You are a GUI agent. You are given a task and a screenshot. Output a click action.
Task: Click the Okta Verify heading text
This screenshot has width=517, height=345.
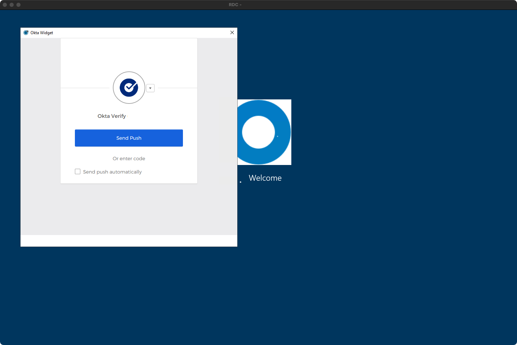(112, 116)
